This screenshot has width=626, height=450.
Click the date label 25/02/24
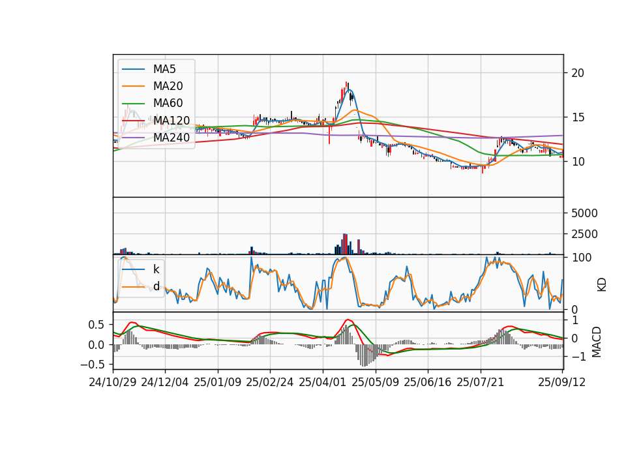point(270,382)
